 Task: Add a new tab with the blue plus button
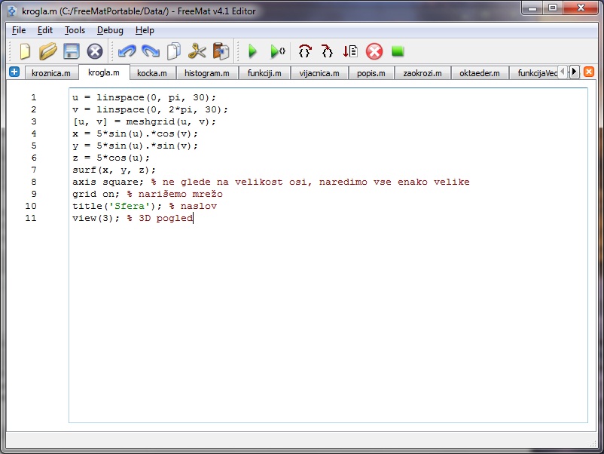[14, 72]
